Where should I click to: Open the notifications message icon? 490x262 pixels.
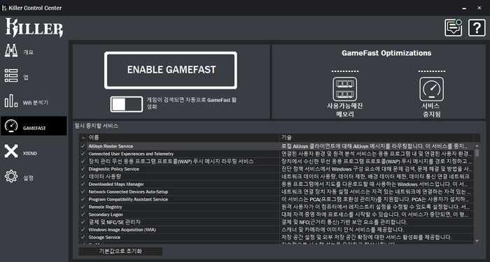point(454,28)
